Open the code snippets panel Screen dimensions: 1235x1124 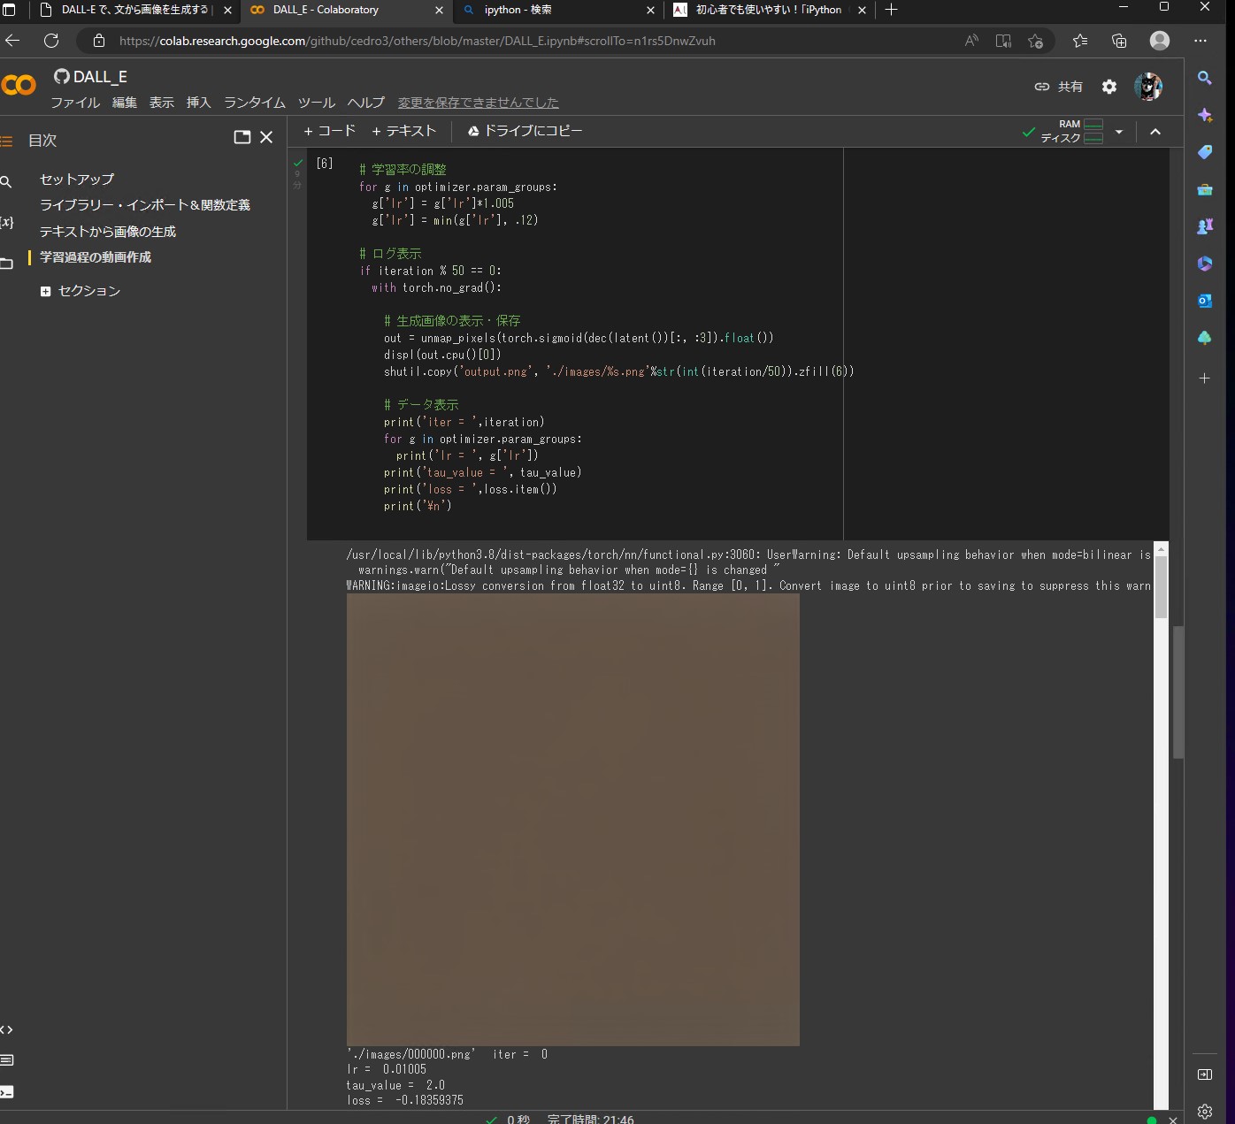6,1029
